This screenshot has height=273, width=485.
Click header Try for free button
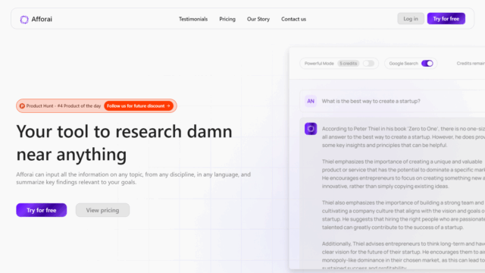click(446, 18)
